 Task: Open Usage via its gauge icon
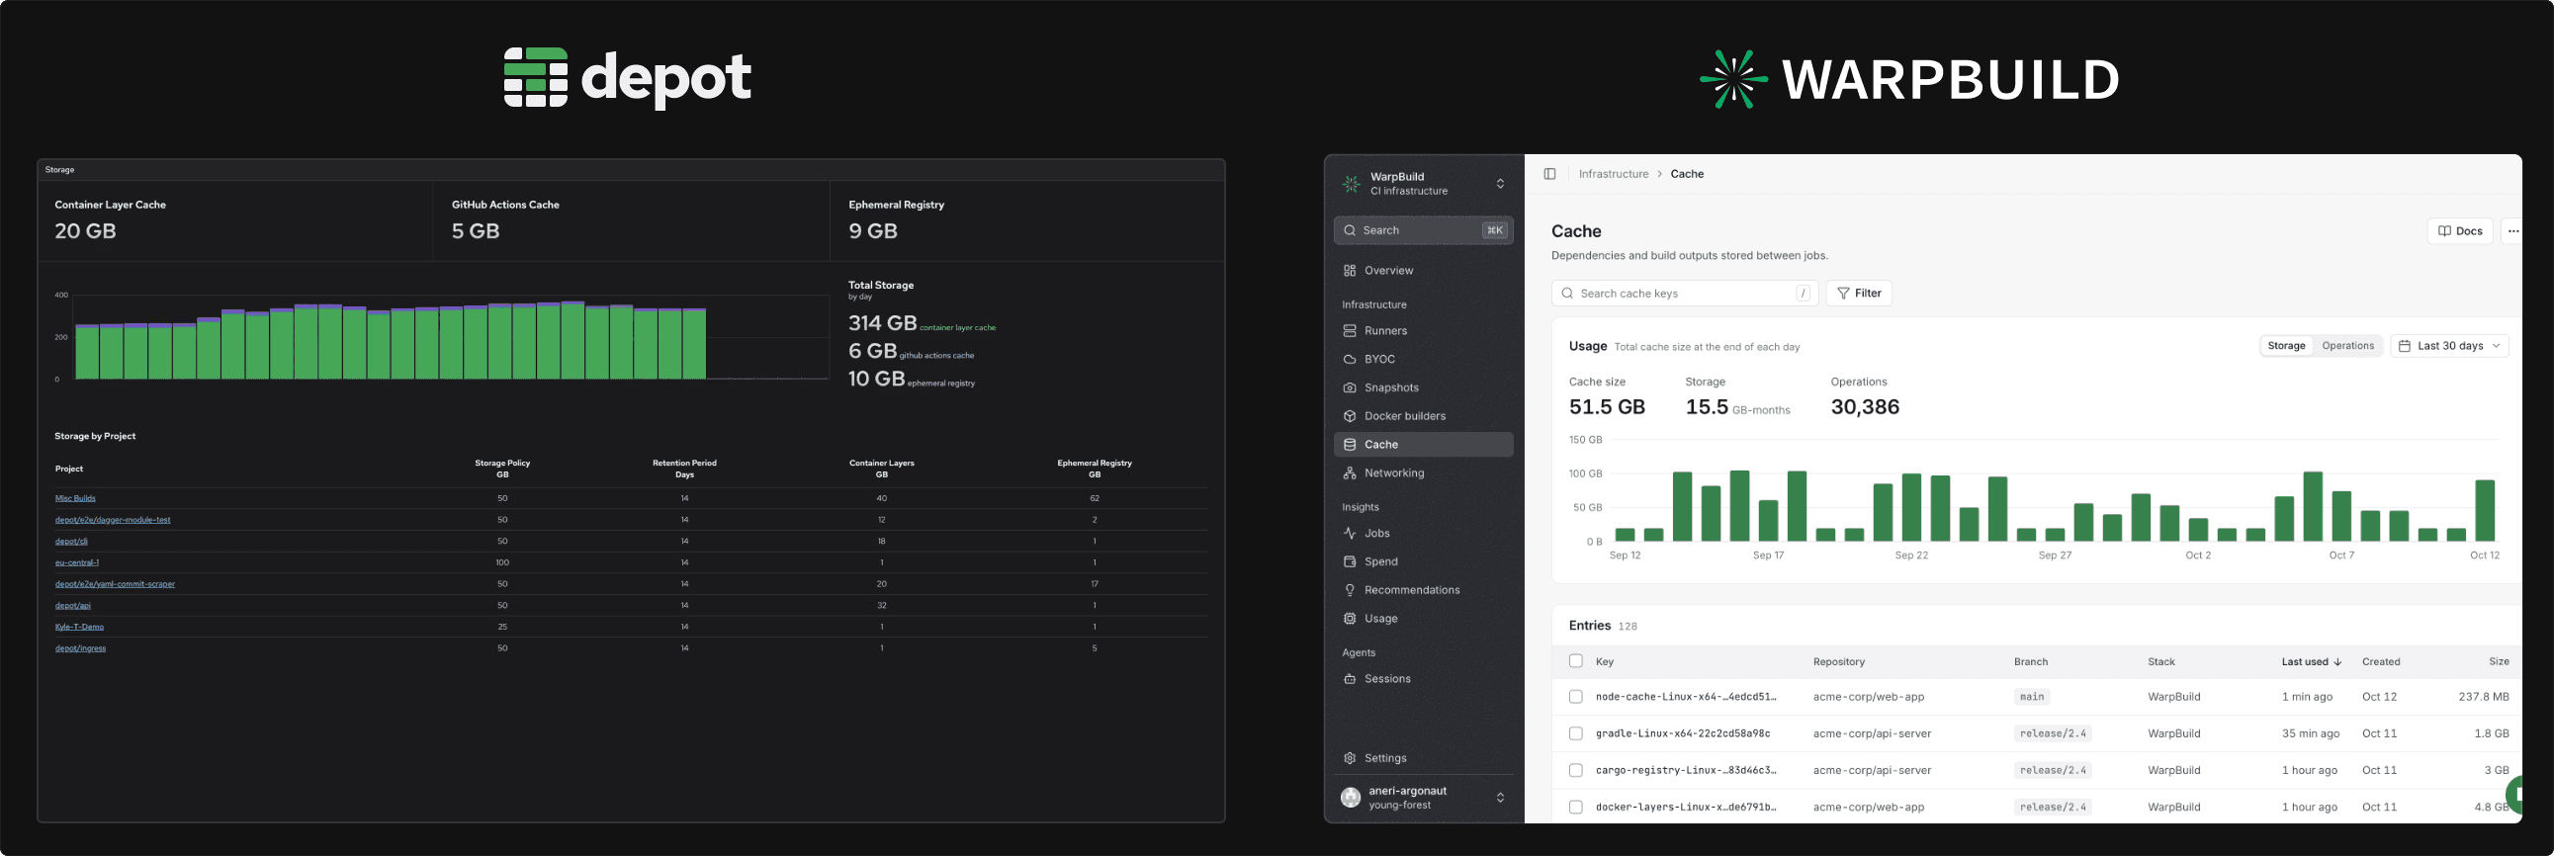[x=1350, y=619]
